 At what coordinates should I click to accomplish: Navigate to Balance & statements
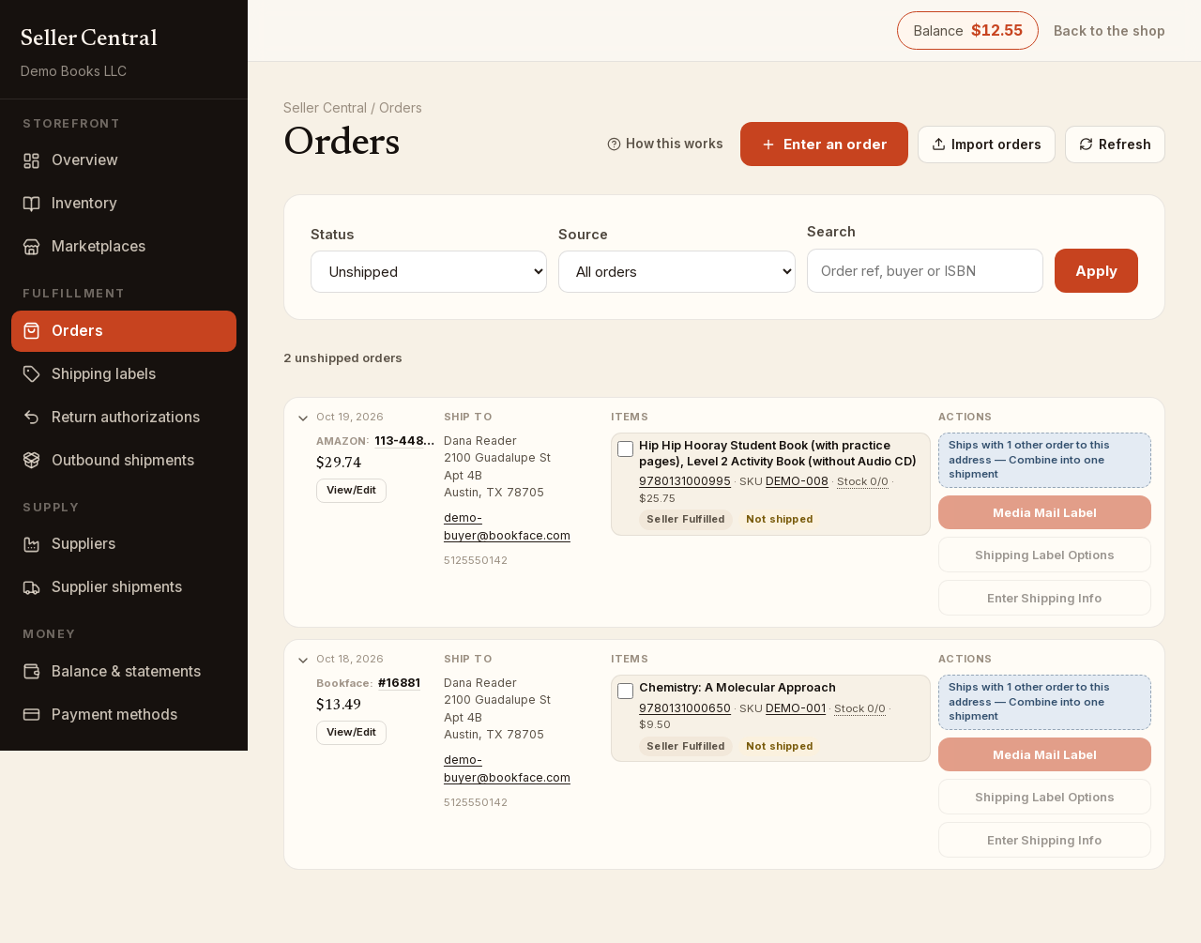point(124,672)
